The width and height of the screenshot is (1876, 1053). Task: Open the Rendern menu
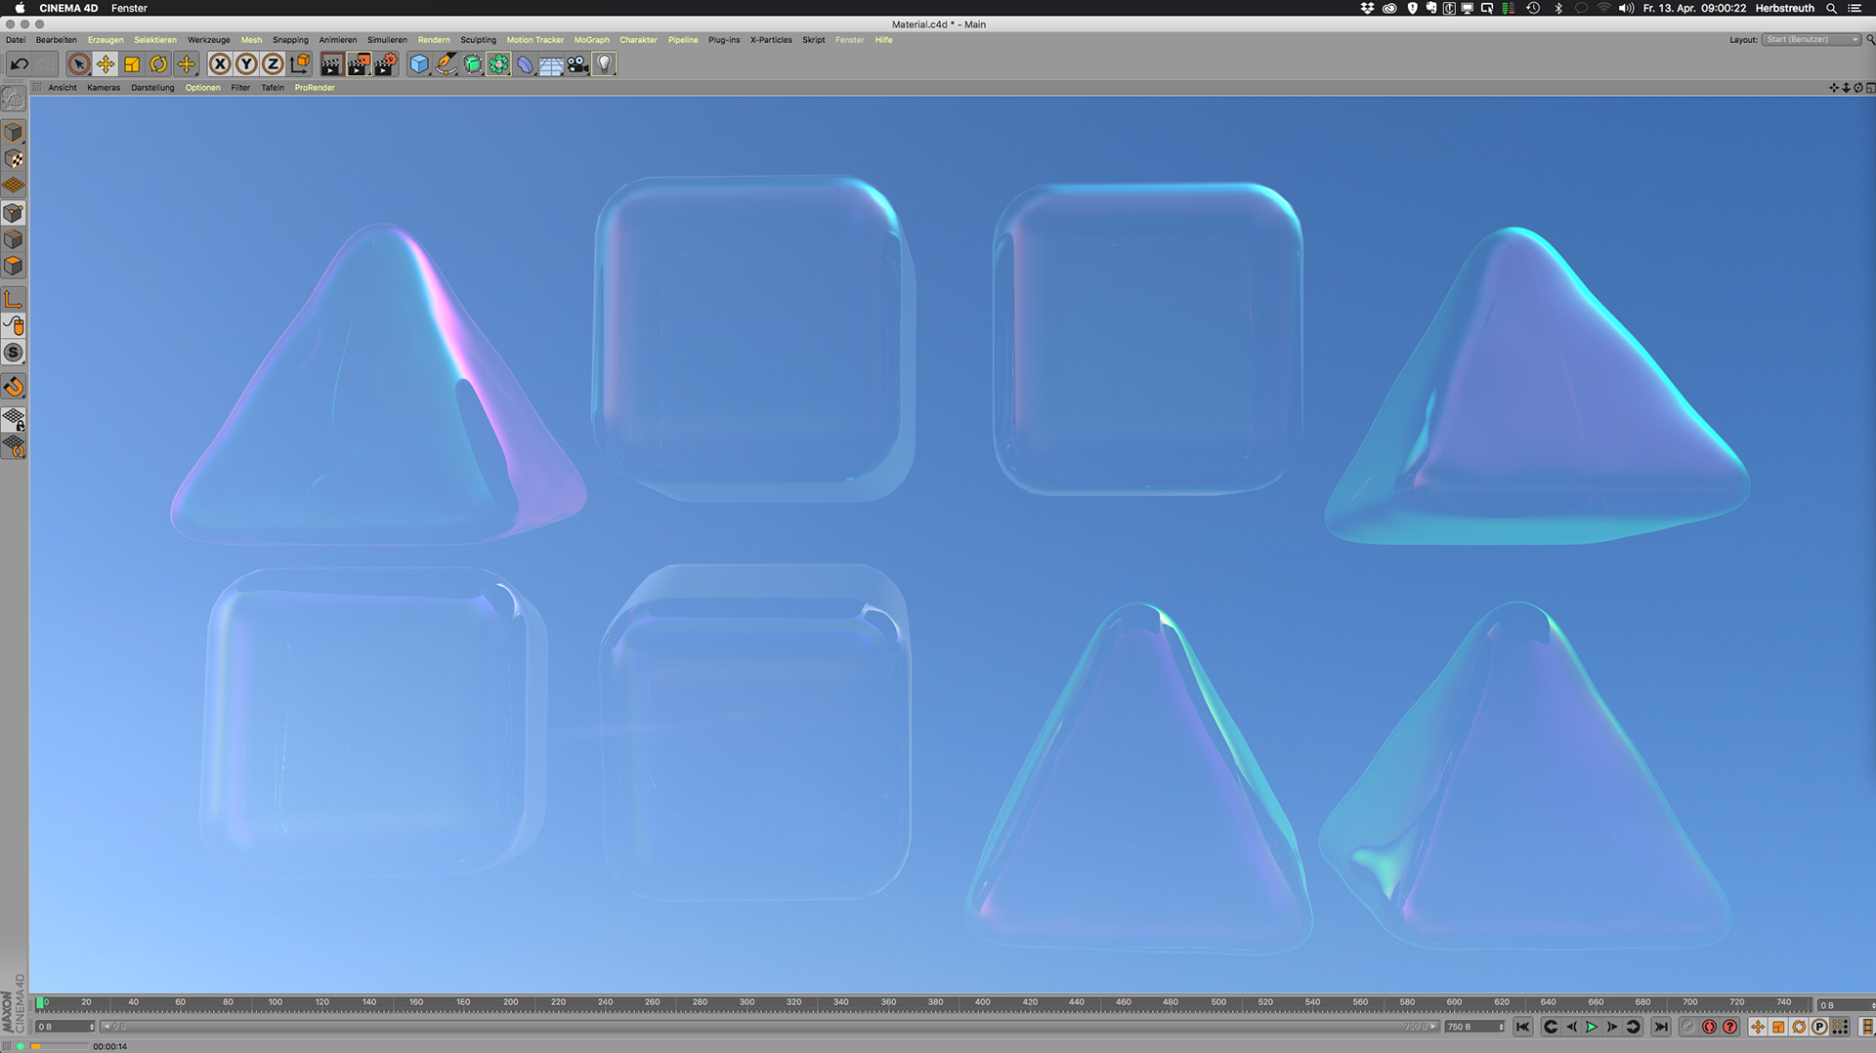[434, 40]
